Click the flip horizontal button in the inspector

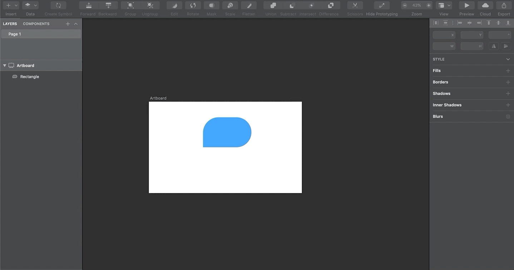[x=494, y=46]
